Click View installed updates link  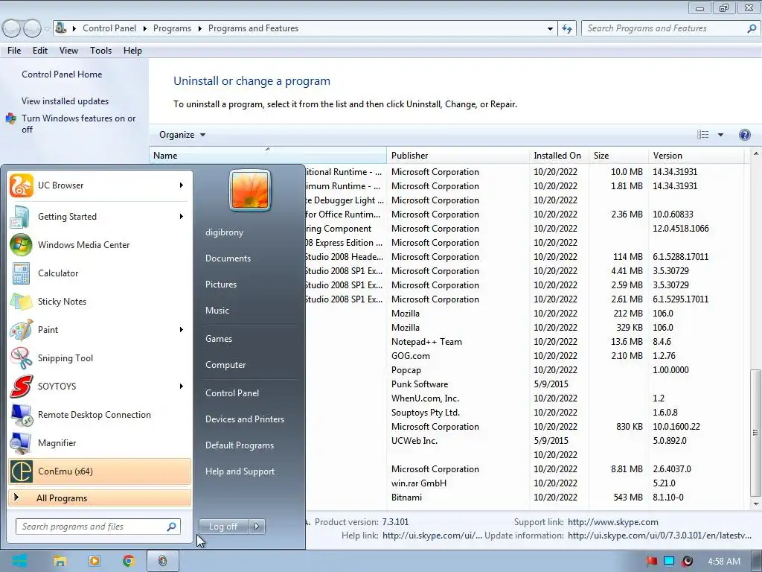(x=65, y=101)
